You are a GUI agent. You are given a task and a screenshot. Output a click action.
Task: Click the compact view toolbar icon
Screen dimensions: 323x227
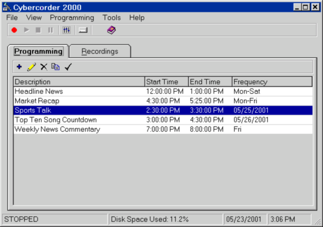click(83, 30)
